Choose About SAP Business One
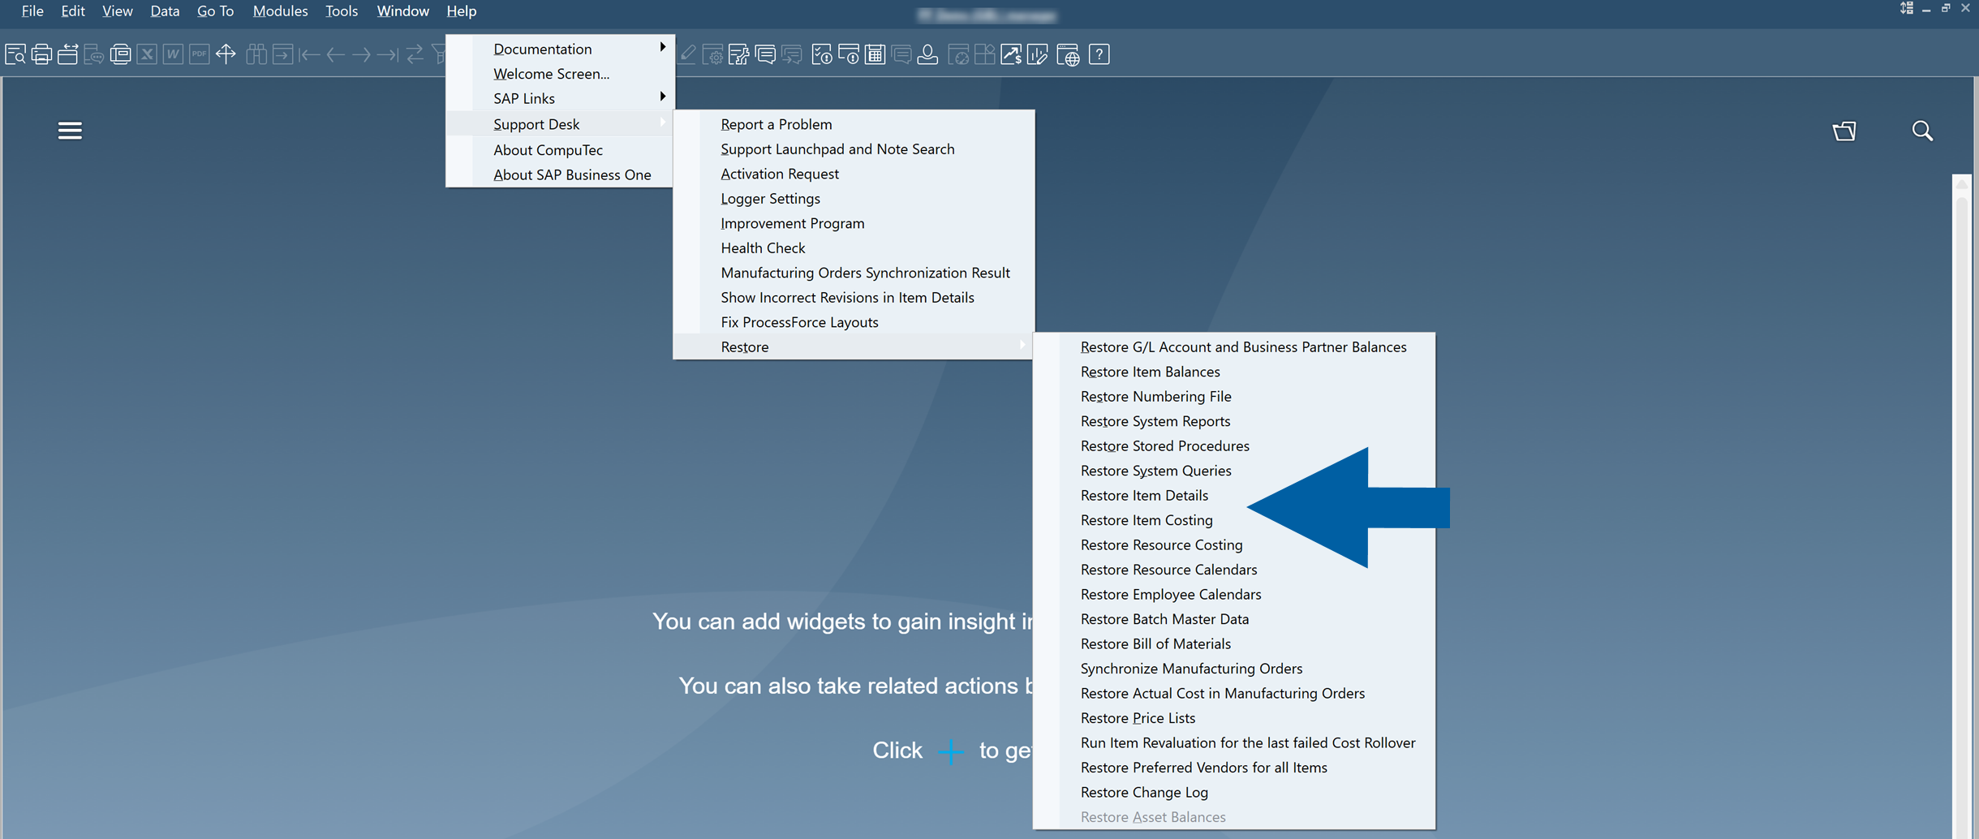The width and height of the screenshot is (1979, 839). click(561, 174)
